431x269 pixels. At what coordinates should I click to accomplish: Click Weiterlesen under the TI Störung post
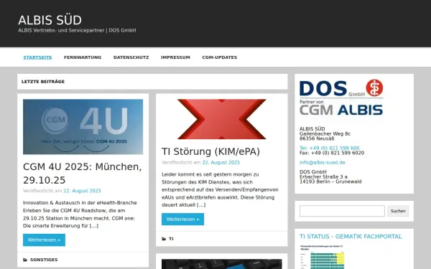pos(182,219)
